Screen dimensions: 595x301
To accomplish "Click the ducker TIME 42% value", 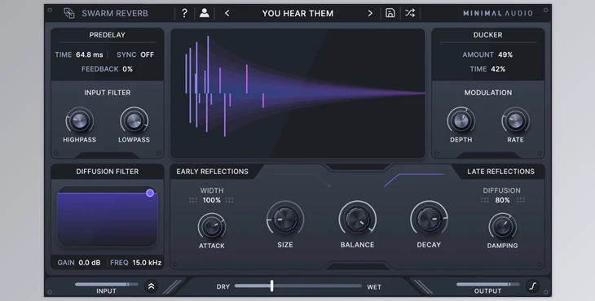I will click(498, 69).
